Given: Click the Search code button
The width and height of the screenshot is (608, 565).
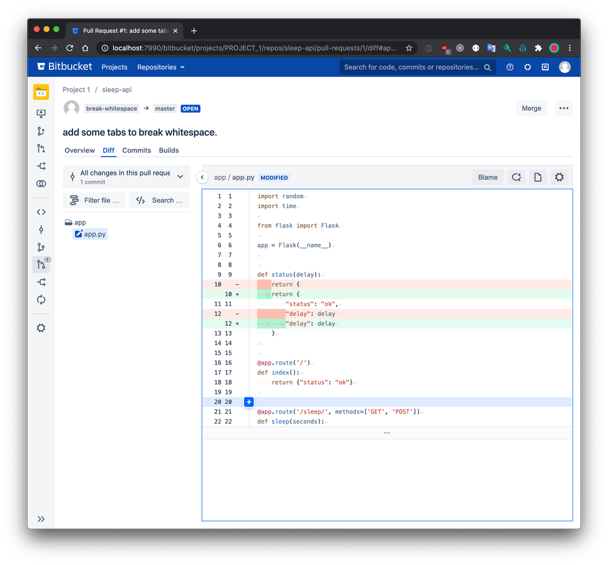Looking at the screenshot, I should [x=159, y=200].
